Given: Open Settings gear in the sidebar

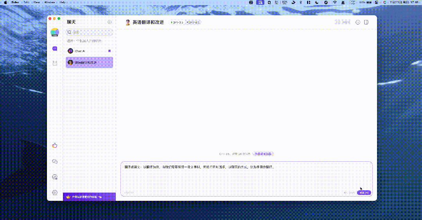Looking at the screenshot, I should coord(55,192).
